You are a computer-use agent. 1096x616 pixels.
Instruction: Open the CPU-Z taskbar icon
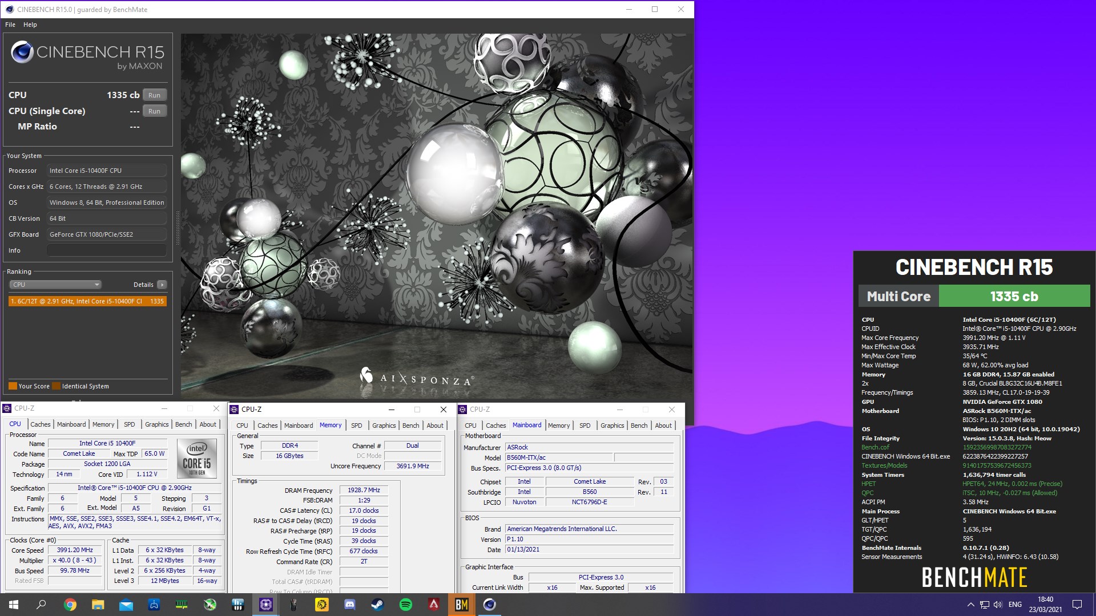pyautogui.click(x=266, y=605)
